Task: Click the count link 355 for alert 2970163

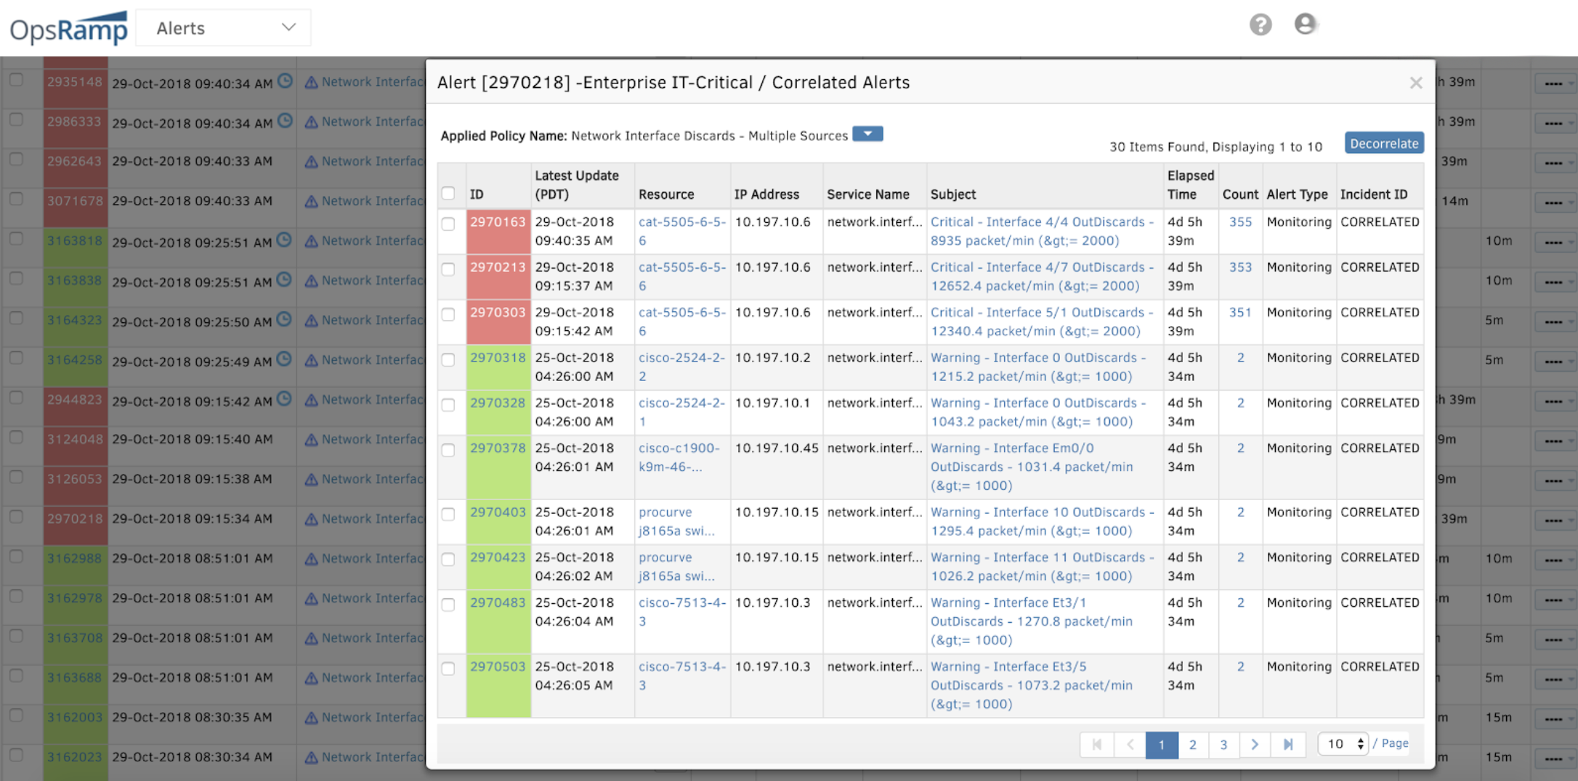Action: coord(1239,222)
